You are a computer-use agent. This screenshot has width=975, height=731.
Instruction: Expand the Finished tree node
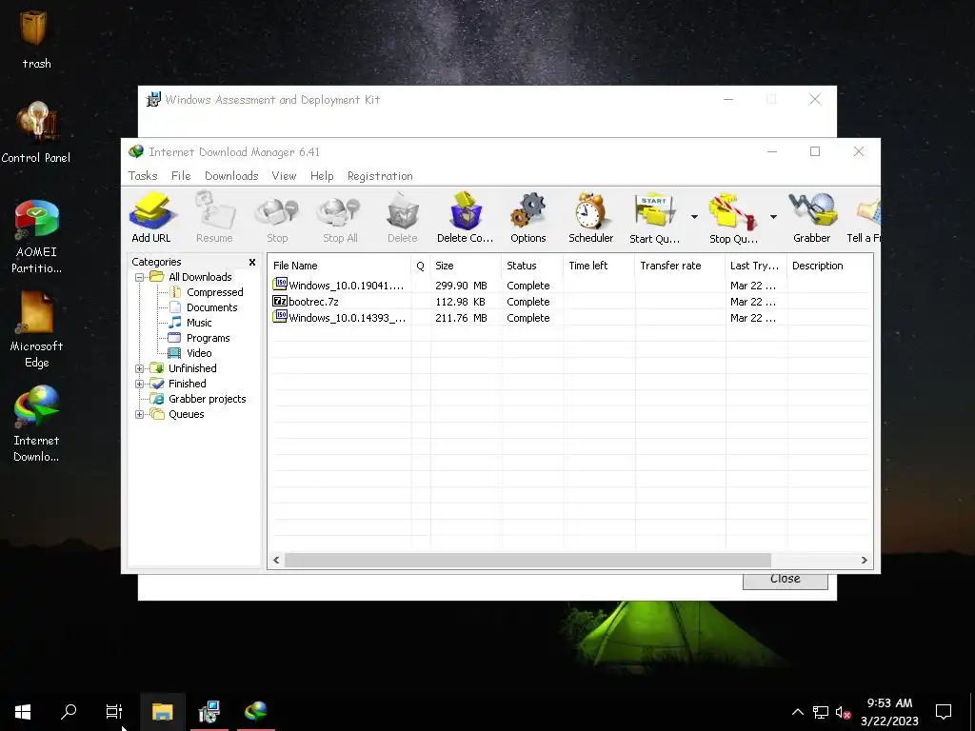[139, 385]
